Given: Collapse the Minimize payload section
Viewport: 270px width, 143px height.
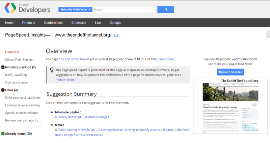Looking at the screenshot, I should point(3,67).
